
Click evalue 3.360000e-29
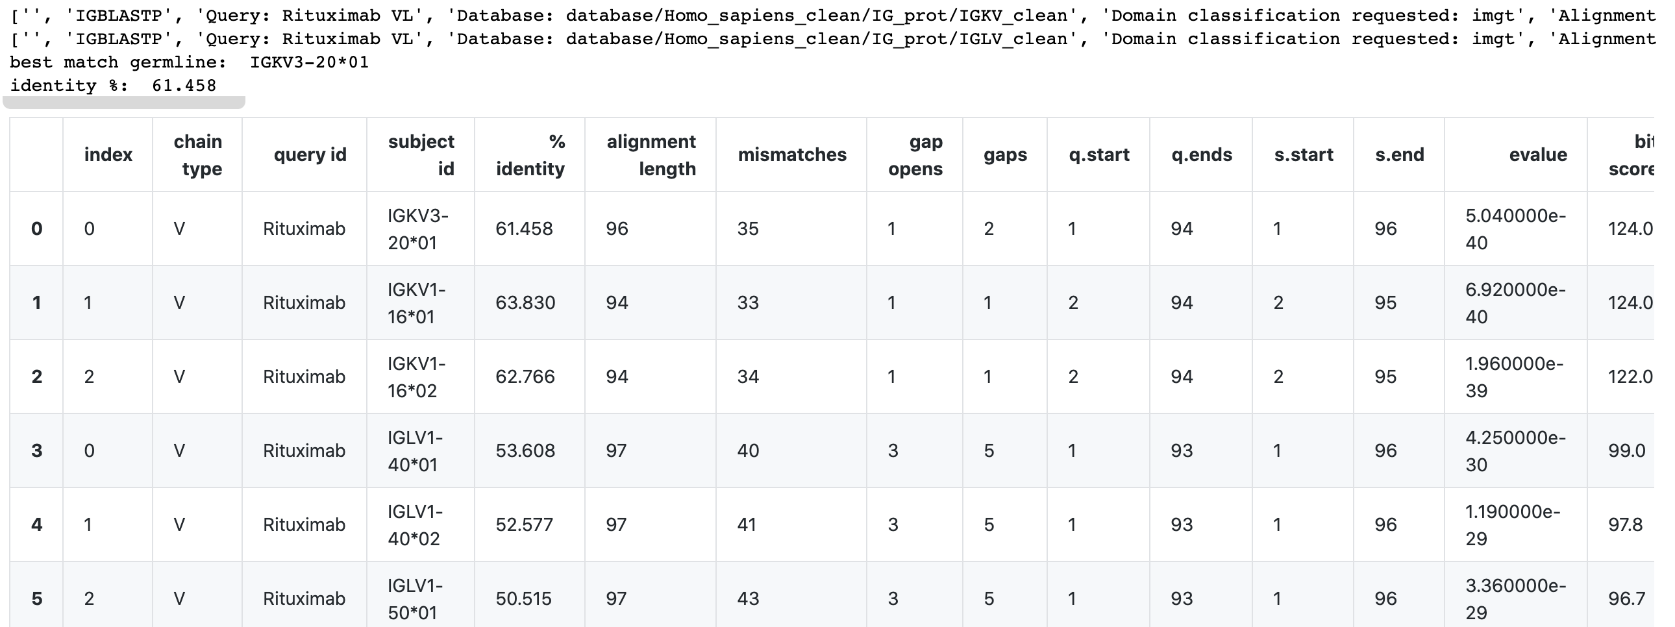tap(1516, 599)
